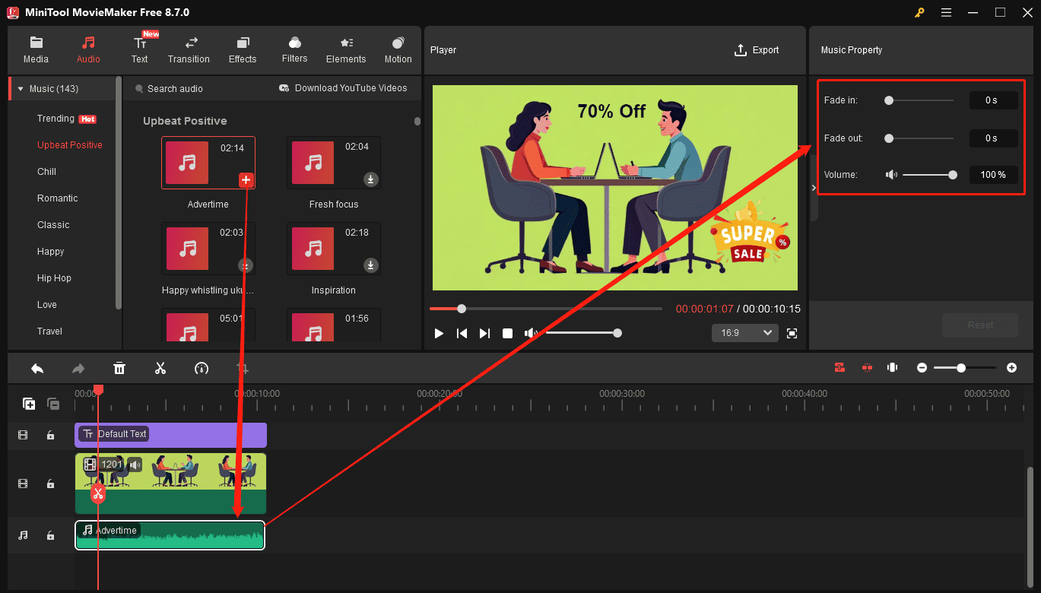Download the Inspiration track

(x=371, y=265)
